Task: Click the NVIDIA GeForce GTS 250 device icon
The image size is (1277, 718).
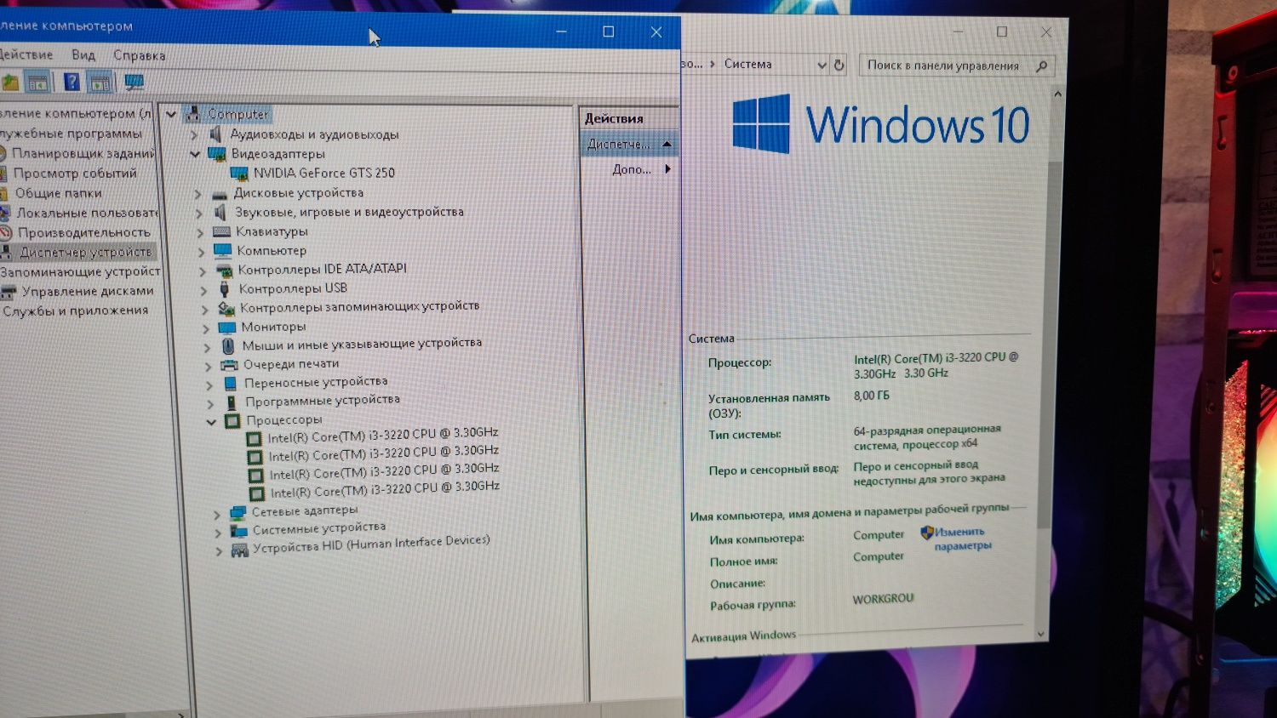Action: pos(239,174)
